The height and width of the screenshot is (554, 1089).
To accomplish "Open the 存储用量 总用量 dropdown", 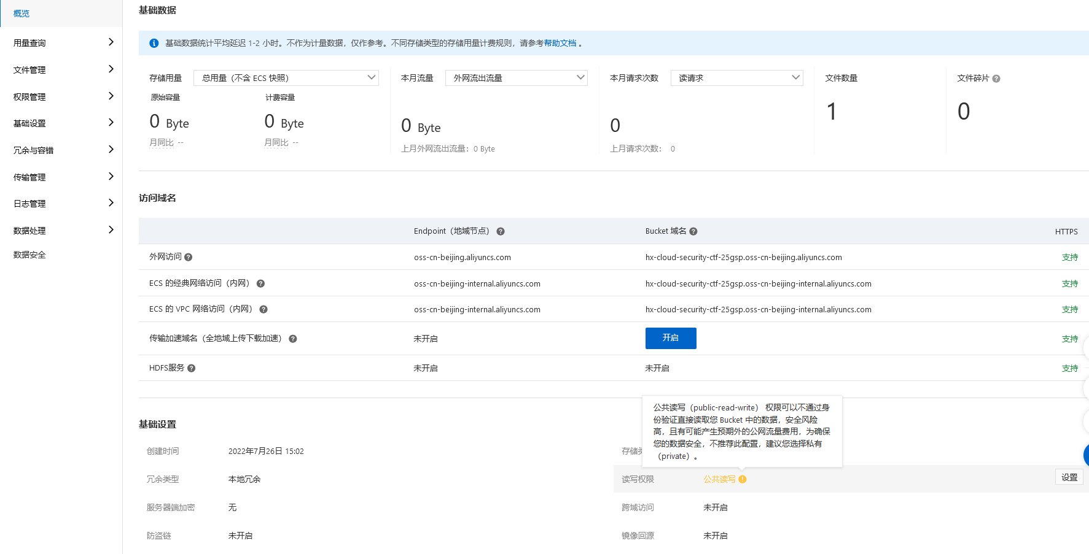I will coord(286,78).
